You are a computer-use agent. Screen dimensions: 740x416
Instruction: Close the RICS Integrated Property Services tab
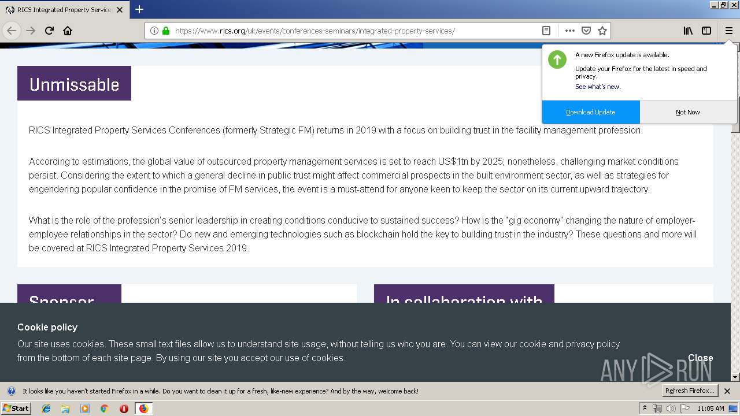point(120,10)
